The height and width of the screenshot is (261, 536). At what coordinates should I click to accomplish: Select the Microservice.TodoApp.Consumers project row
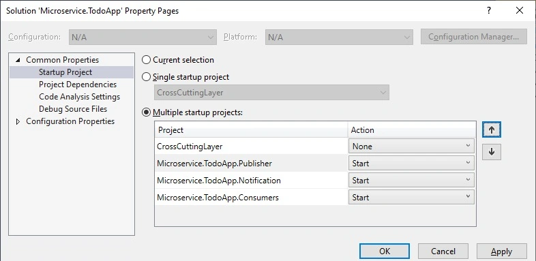pos(251,198)
